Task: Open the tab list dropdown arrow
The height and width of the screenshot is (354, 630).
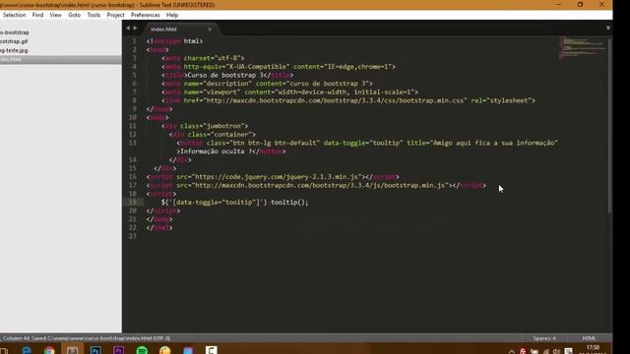Action: click(608, 29)
